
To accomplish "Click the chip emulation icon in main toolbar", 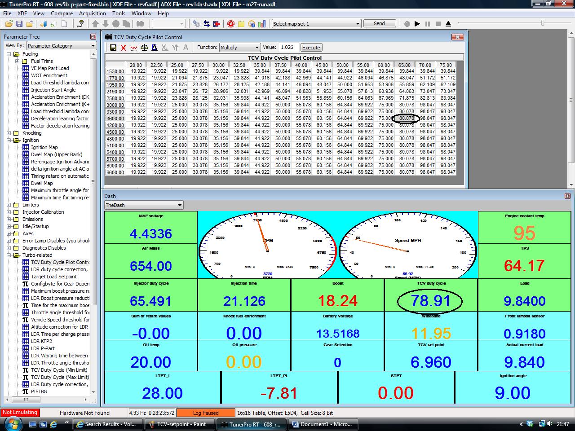I will coord(140,24).
